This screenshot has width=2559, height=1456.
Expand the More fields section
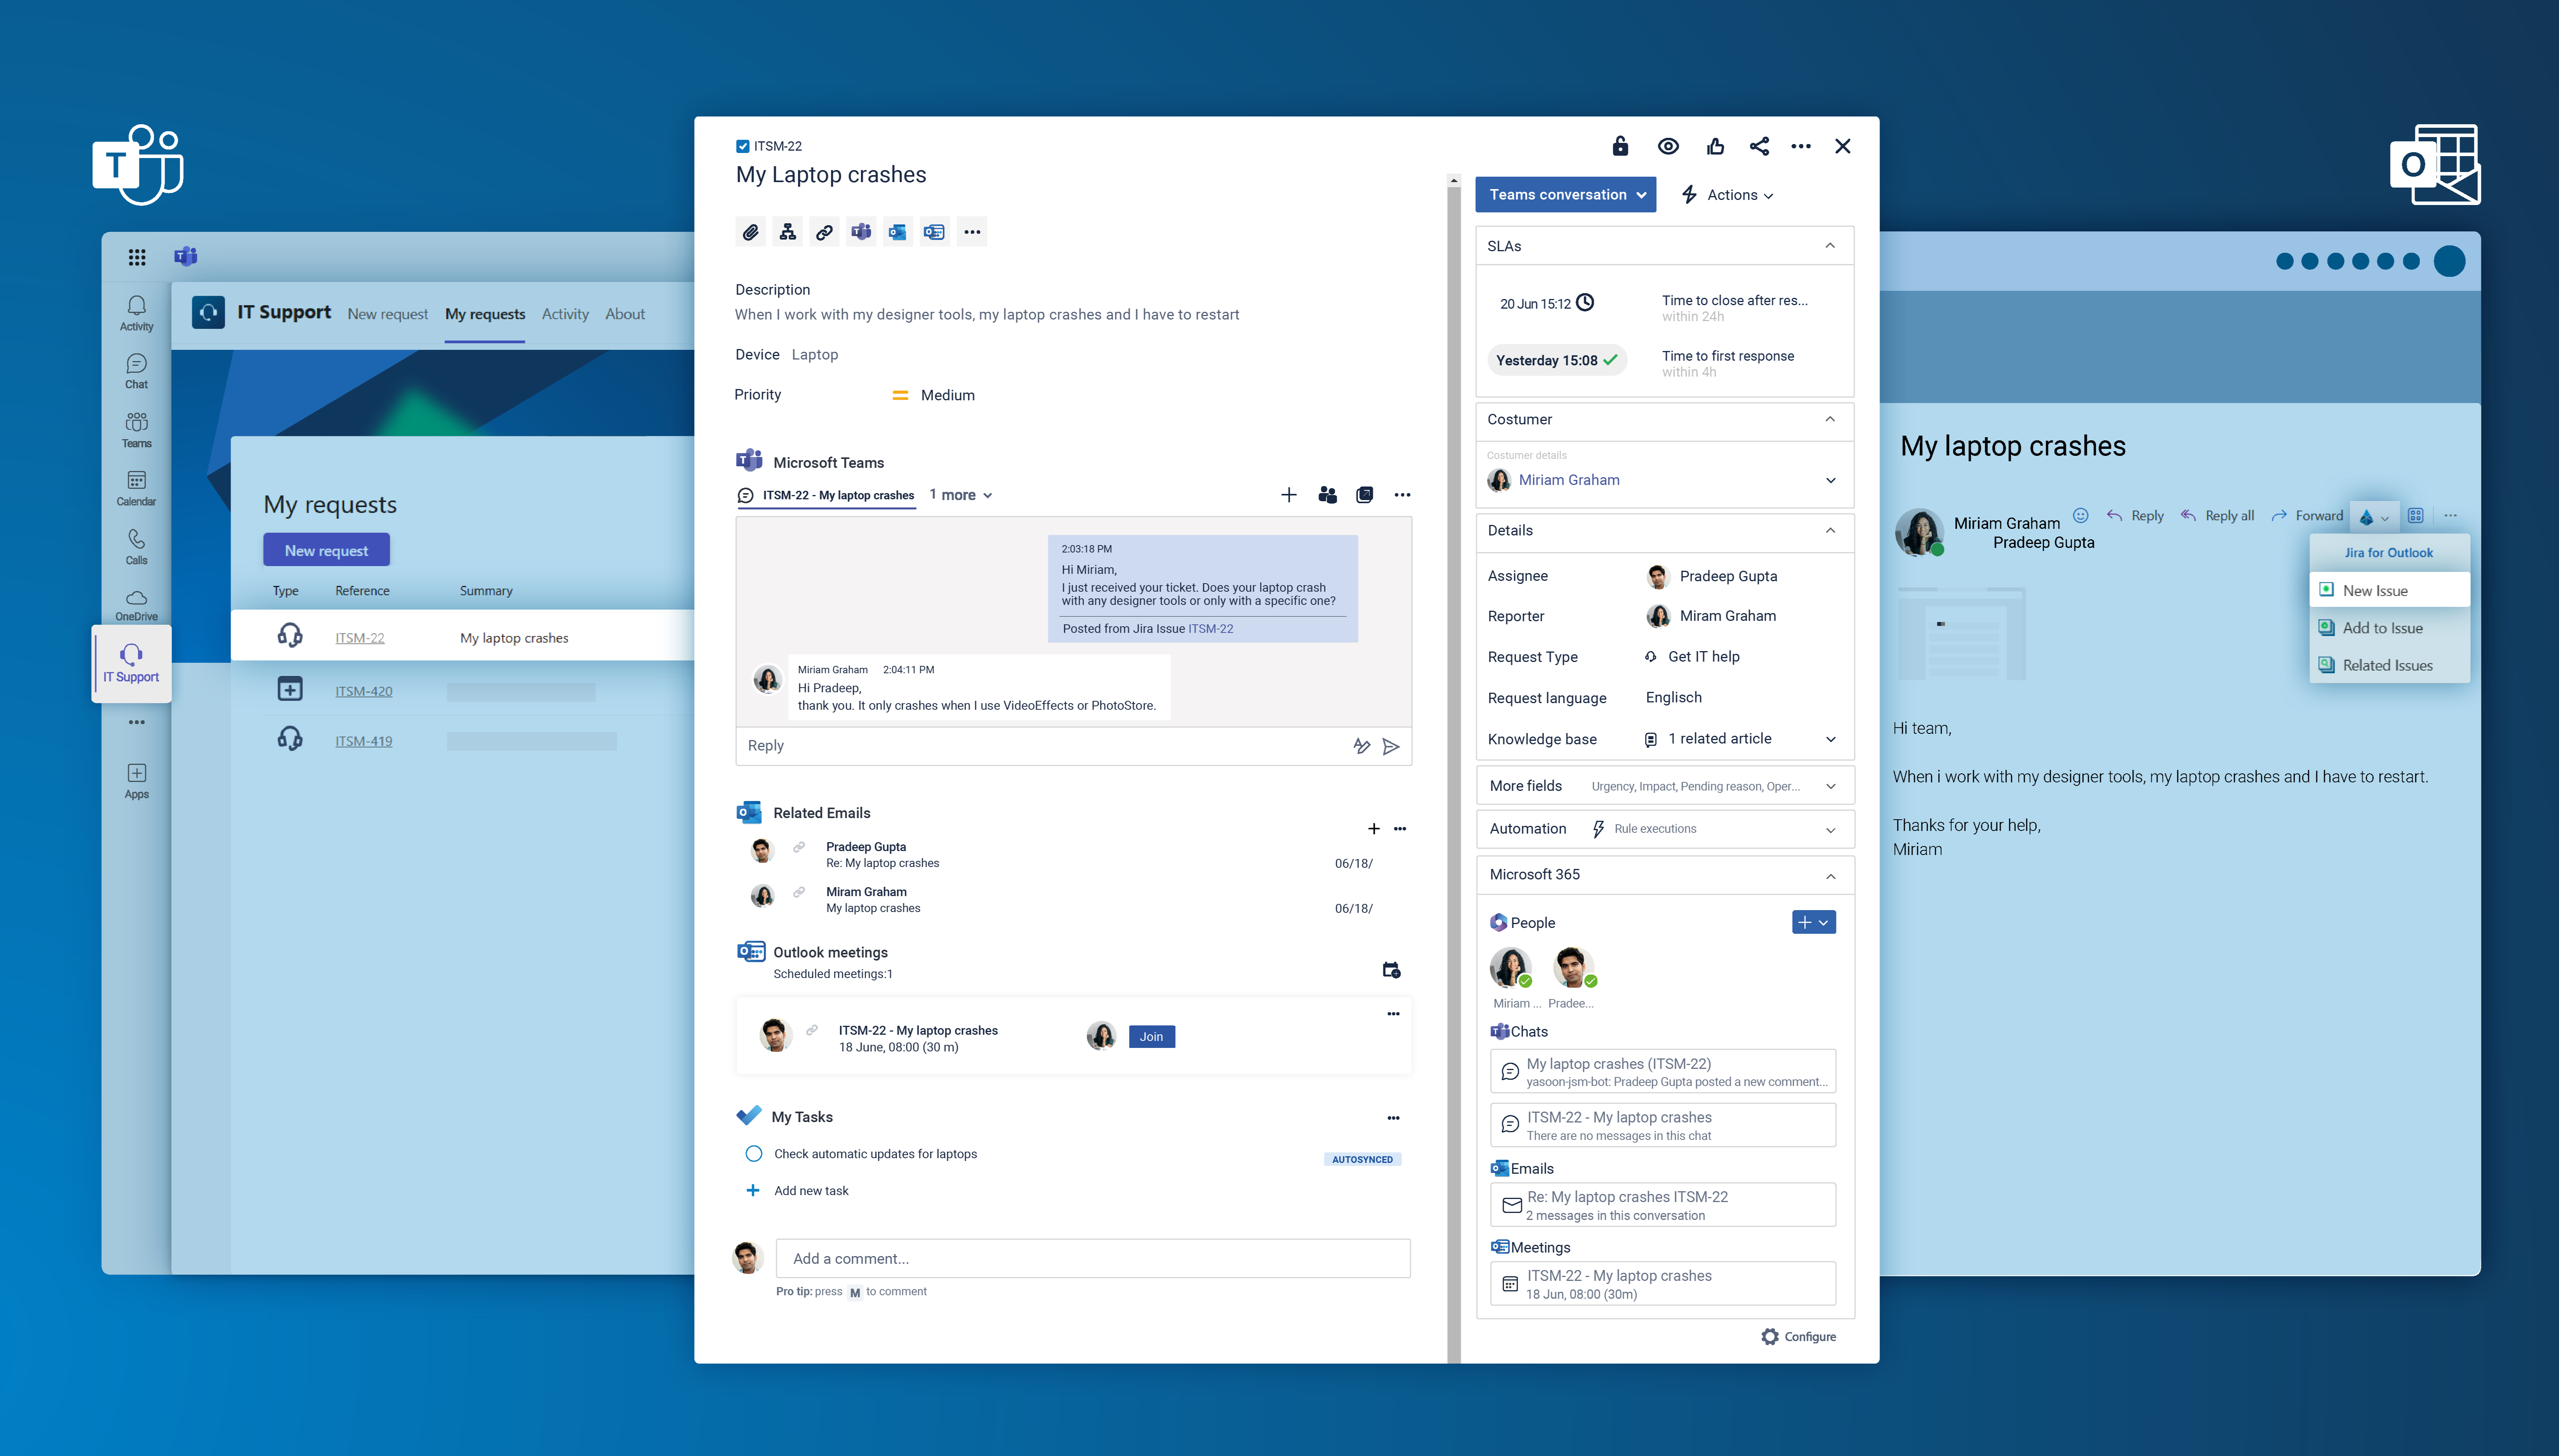tap(1829, 786)
